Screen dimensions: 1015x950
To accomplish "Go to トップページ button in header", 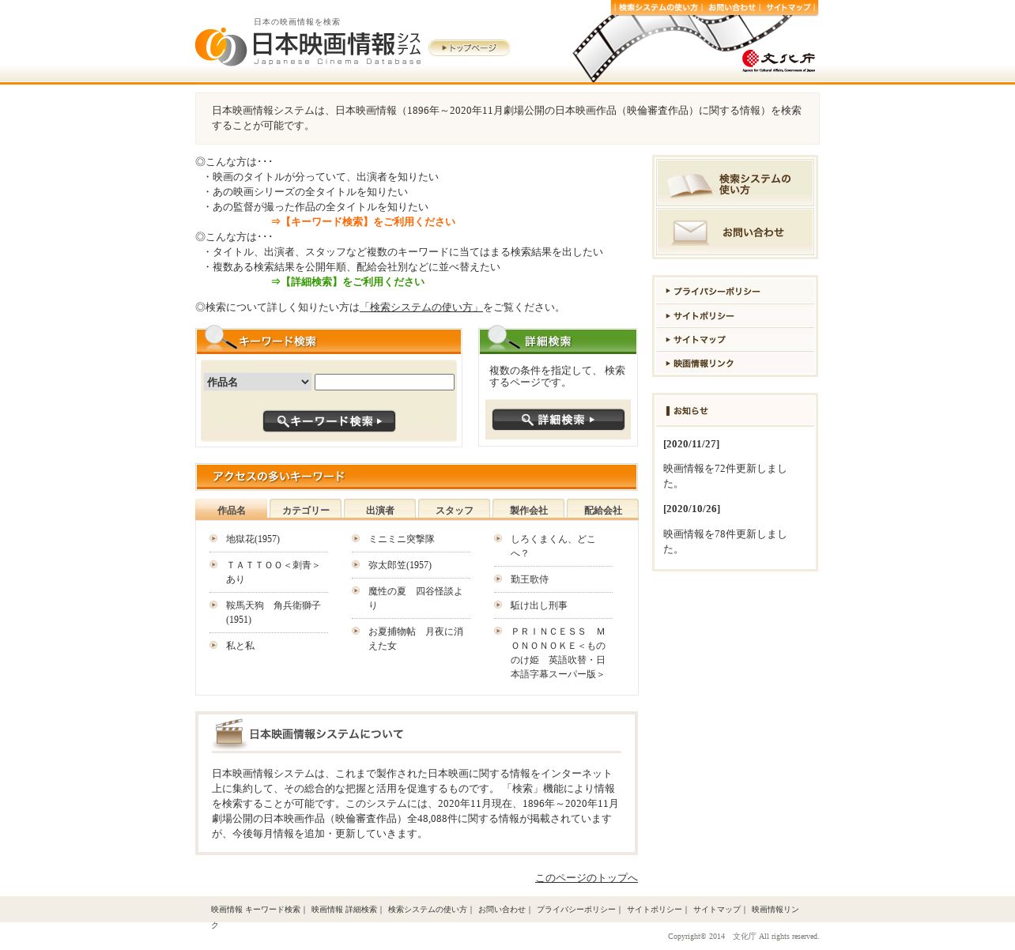I will (x=469, y=48).
